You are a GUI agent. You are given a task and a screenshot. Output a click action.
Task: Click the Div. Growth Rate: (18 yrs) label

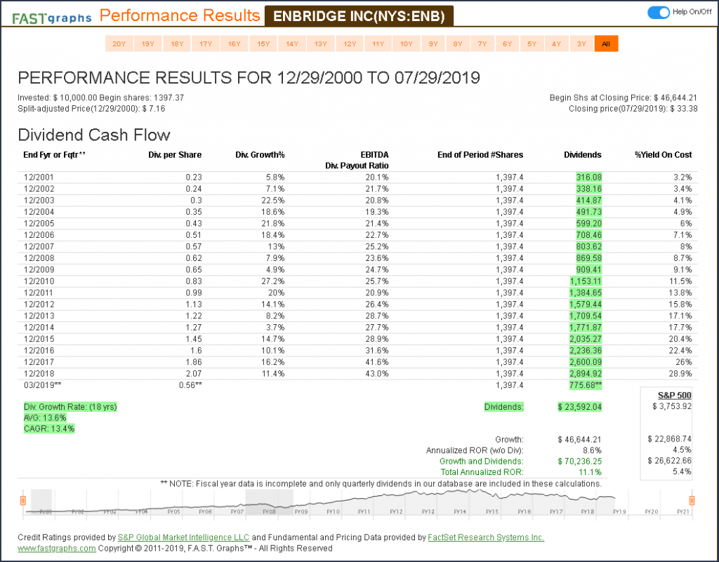tap(70, 407)
